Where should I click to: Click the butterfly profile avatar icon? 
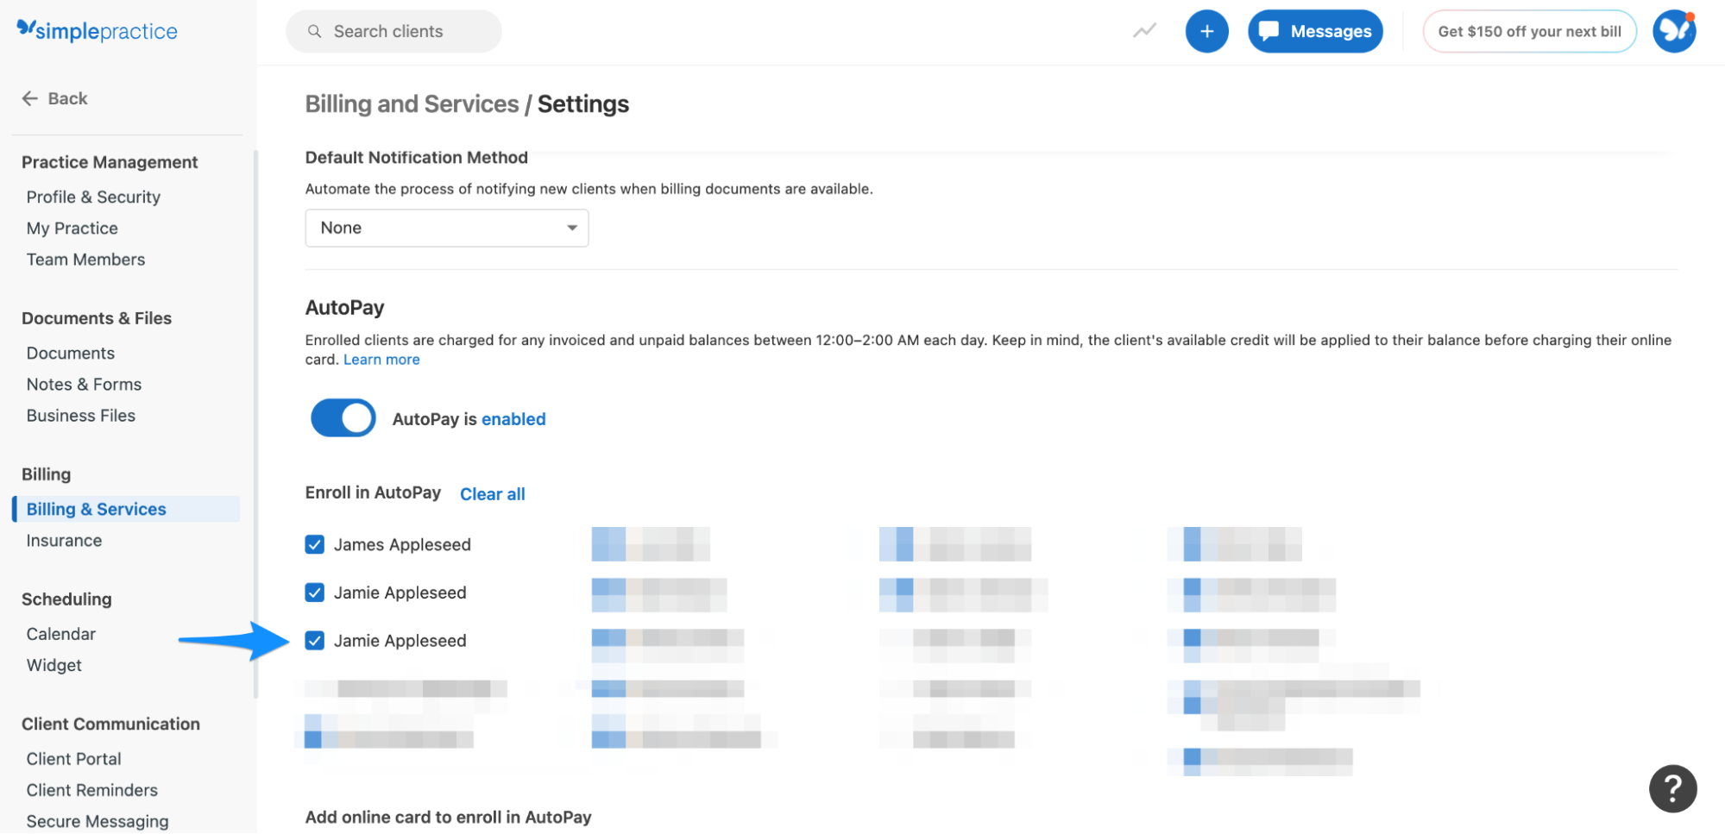(1673, 30)
